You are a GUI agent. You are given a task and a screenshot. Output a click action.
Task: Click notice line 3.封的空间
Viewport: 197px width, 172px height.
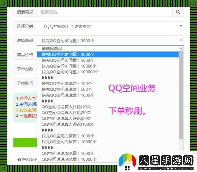(26, 110)
